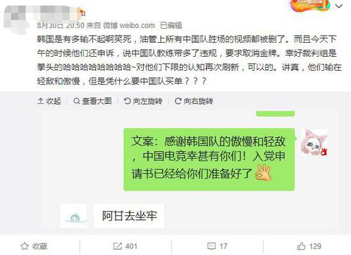Click the 已编辑 edited label
The height and width of the screenshot is (255, 351).
[171, 25]
